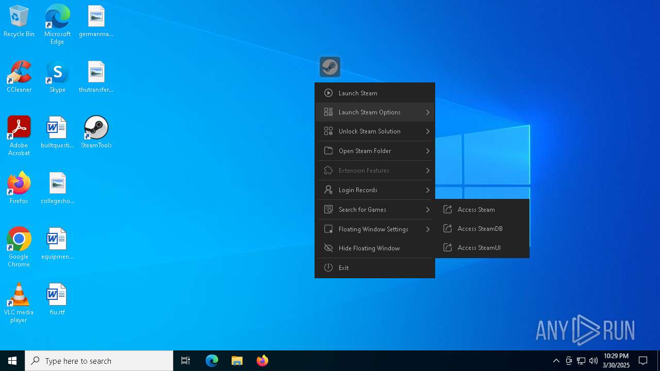Viewport: 660px width, 371px height.
Task: Select the SteamTools desktop shortcut
Action: click(x=96, y=132)
